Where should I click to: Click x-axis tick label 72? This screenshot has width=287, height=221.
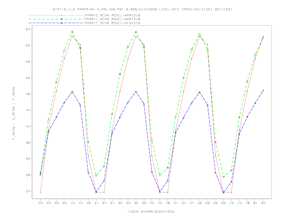pyautogui.click(x=232, y=203)
